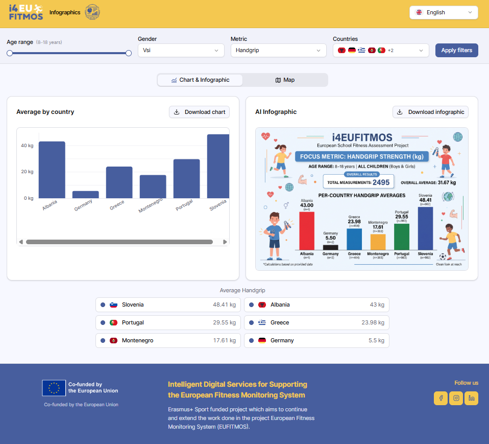Click the Slovenia bar in the chart
The width and height of the screenshot is (489, 444).
(218, 166)
